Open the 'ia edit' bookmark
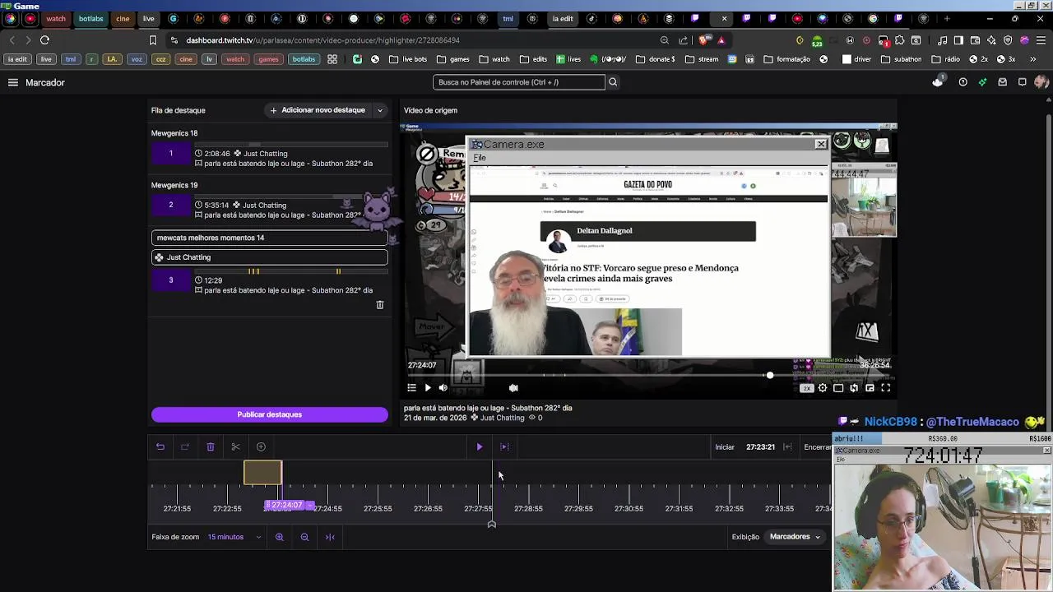Image resolution: width=1053 pixels, height=592 pixels. click(17, 59)
